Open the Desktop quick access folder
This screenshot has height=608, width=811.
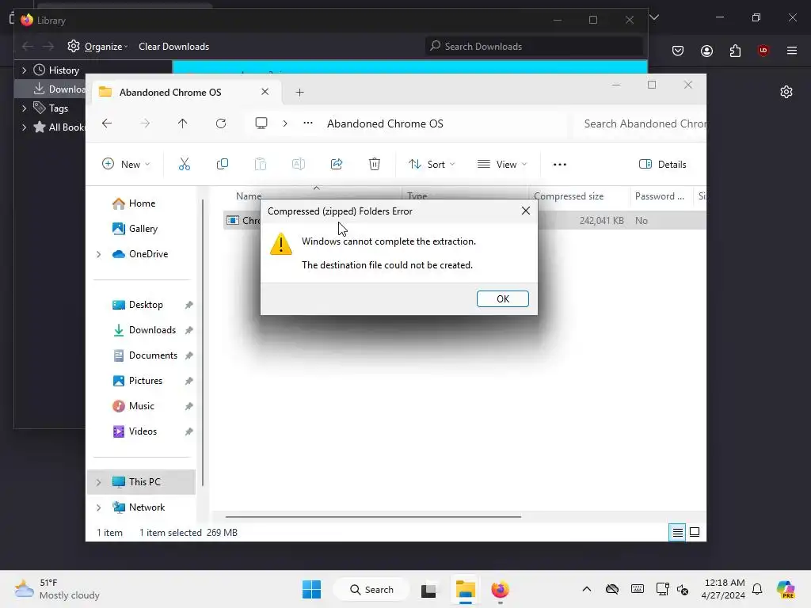tap(146, 305)
